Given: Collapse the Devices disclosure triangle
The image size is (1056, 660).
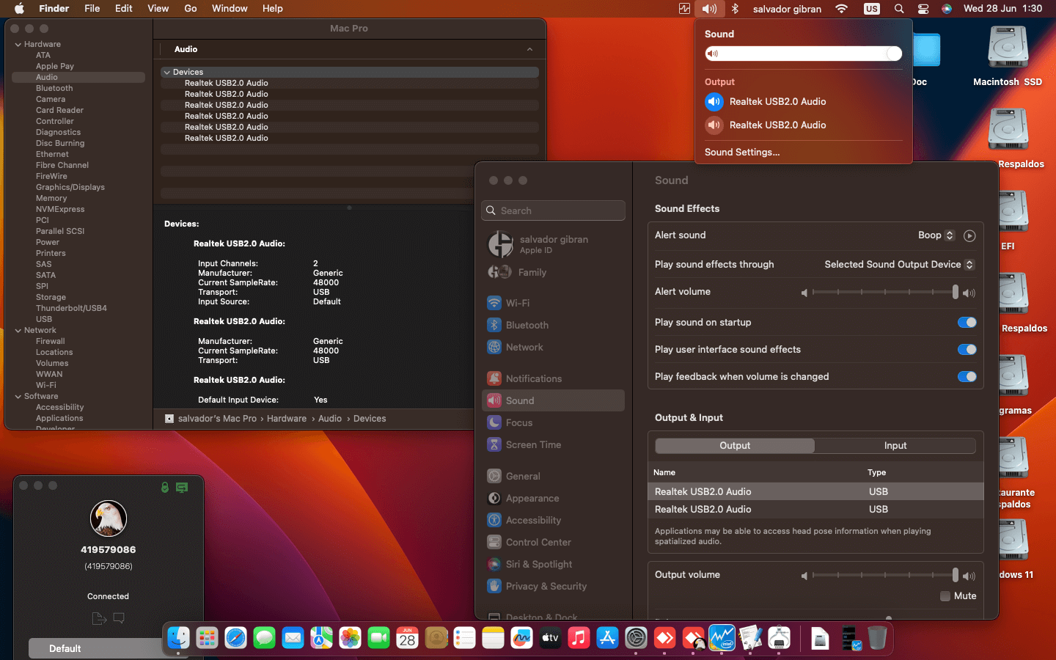Looking at the screenshot, I should click(x=167, y=73).
